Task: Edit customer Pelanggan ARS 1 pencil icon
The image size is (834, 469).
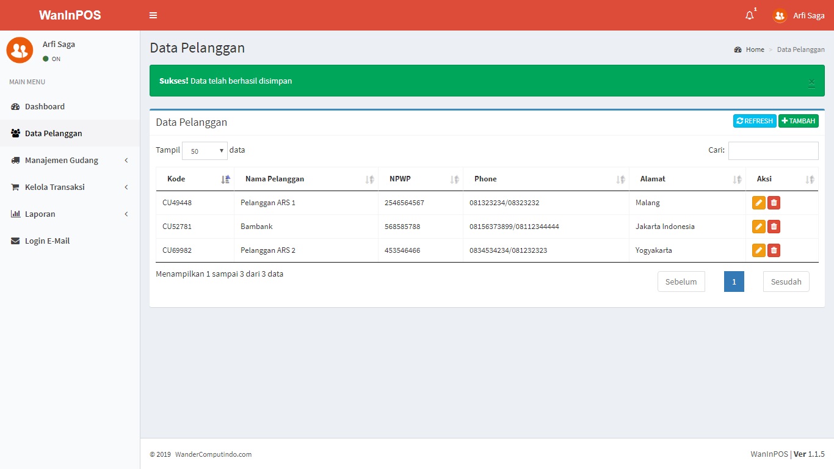Action: (758, 203)
